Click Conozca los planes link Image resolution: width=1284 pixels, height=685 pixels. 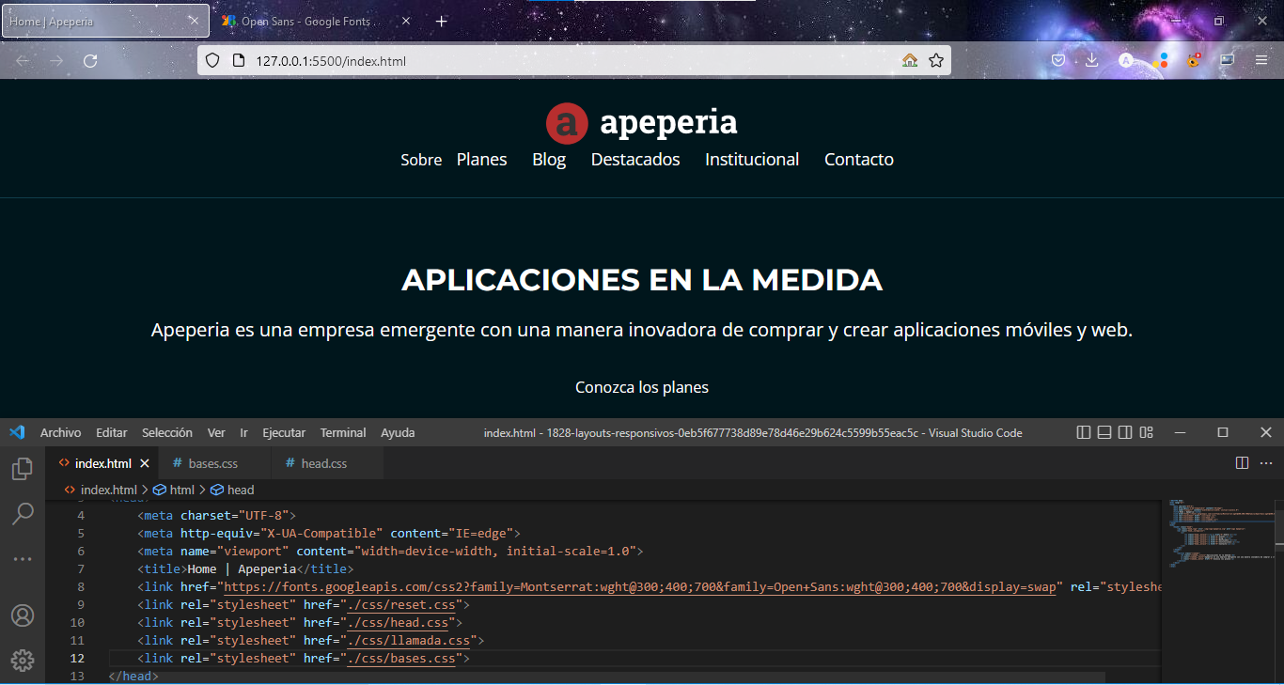tap(642, 387)
